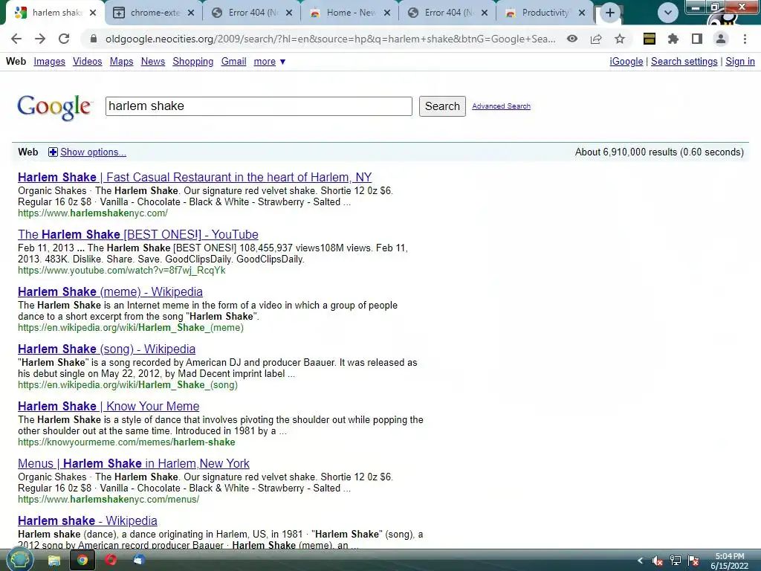Screen dimensions: 761x571
Task: Open File Explorer from the taskbar
Action: [54, 561]
